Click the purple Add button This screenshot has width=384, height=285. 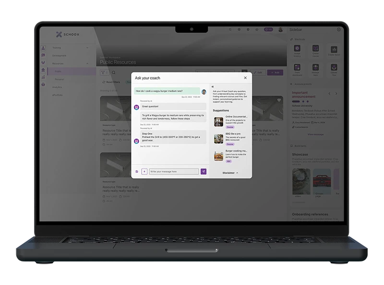click(275, 72)
